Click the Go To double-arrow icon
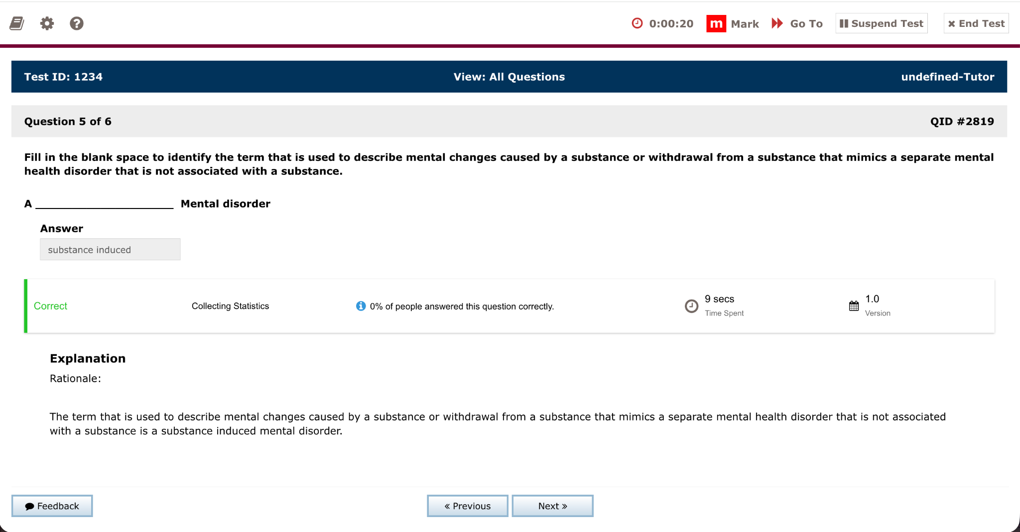 click(x=777, y=23)
